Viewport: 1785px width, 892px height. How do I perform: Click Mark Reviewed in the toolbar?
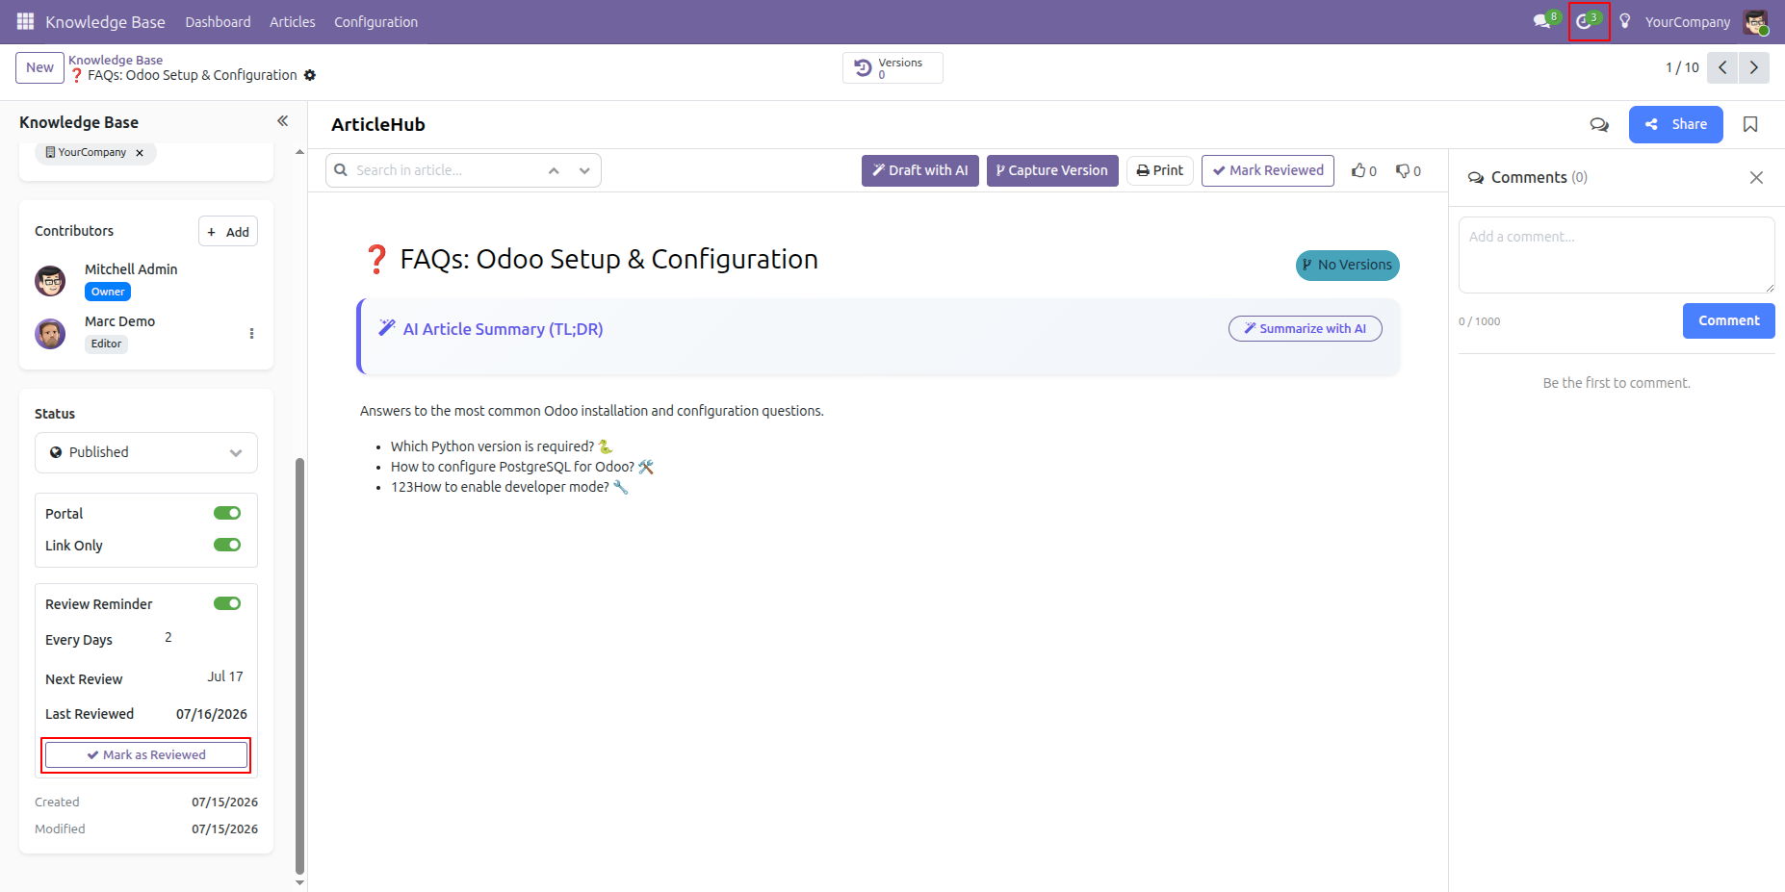pyautogui.click(x=1268, y=170)
